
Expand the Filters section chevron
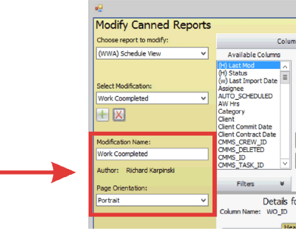pyautogui.click(x=282, y=184)
